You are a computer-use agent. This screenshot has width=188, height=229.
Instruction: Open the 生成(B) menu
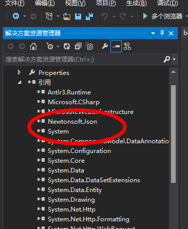137,3
